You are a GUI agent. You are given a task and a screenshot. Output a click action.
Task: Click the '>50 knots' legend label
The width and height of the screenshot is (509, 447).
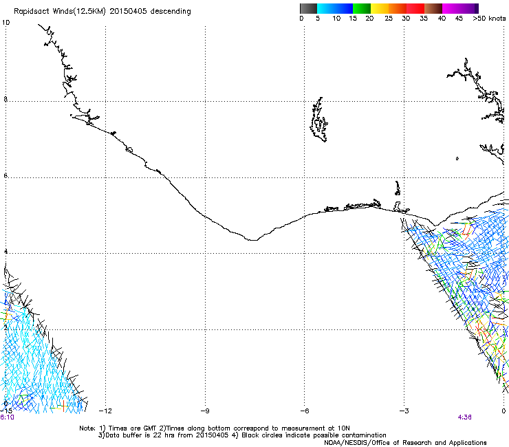(x=489, y=19)
